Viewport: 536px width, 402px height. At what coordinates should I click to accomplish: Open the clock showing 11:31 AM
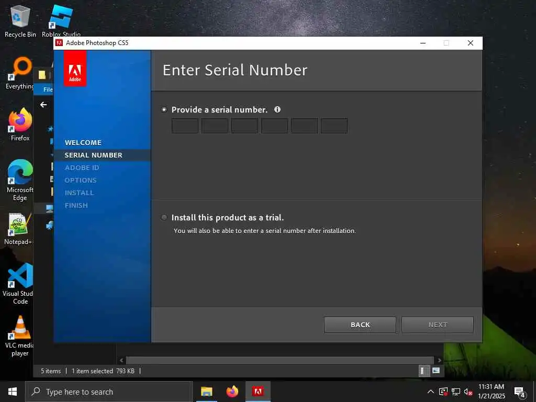point(491,392)
